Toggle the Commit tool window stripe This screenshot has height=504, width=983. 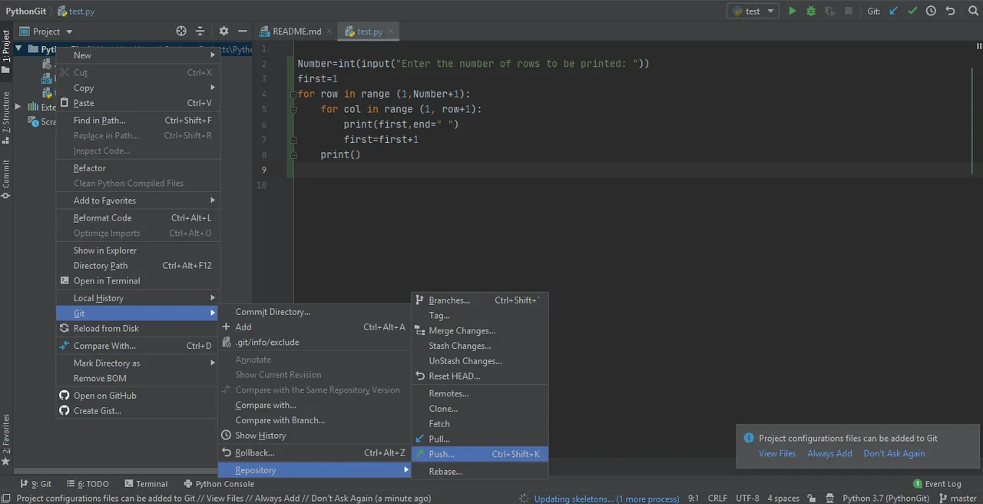coord(6,179)
